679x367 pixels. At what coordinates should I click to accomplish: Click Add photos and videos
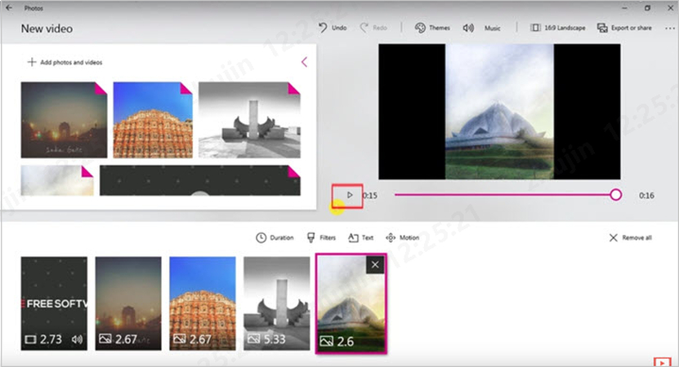pyautogui.click(x=65, y=62)
